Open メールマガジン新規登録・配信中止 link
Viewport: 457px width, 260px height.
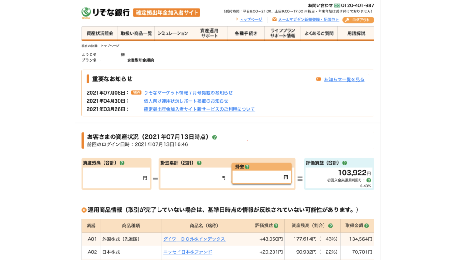point(308,20)
